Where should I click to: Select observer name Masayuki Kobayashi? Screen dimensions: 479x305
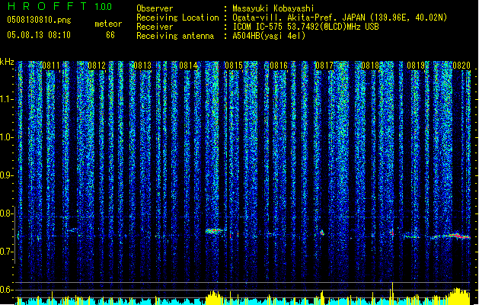tap(273, 8)
